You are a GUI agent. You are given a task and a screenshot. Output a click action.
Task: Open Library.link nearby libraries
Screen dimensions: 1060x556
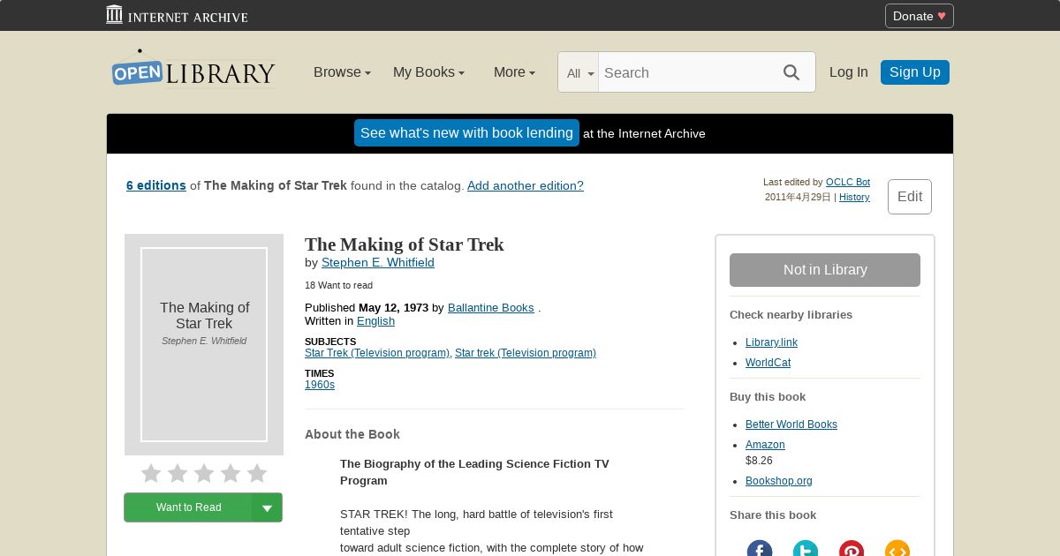pos(771,342)
